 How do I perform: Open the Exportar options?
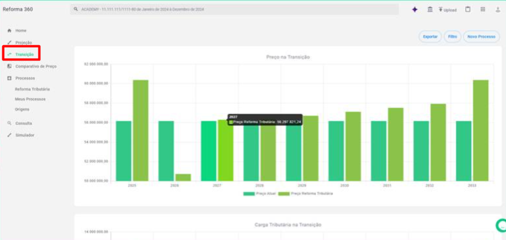pyautogui.click(x=430, y=37)
